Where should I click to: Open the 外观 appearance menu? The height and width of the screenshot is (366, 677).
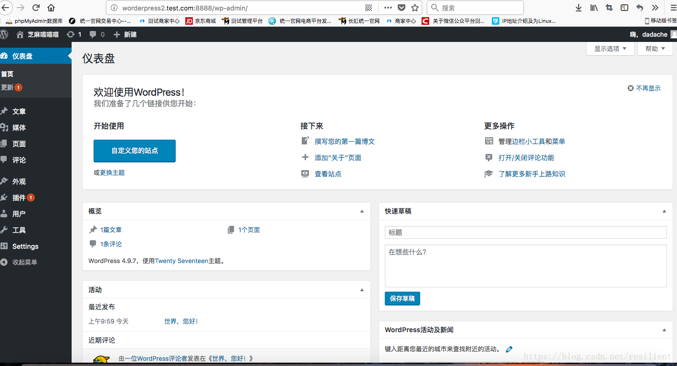pos(36,182)
